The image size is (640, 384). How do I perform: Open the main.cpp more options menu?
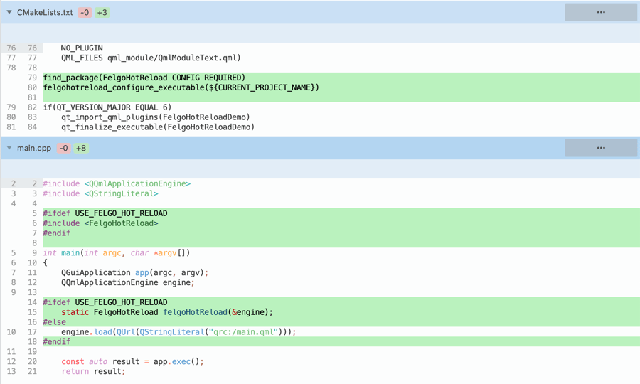601,148
